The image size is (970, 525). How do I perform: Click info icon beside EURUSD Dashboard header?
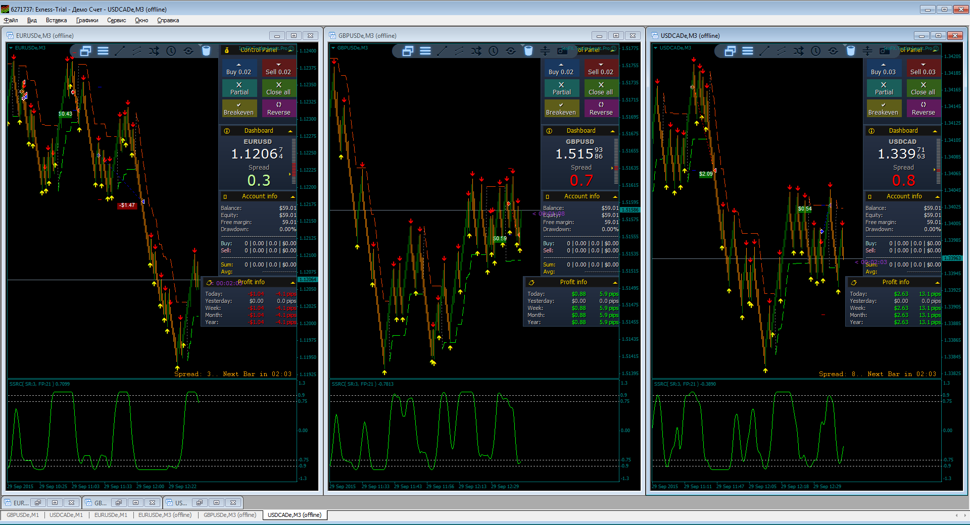tap(227, 131)
